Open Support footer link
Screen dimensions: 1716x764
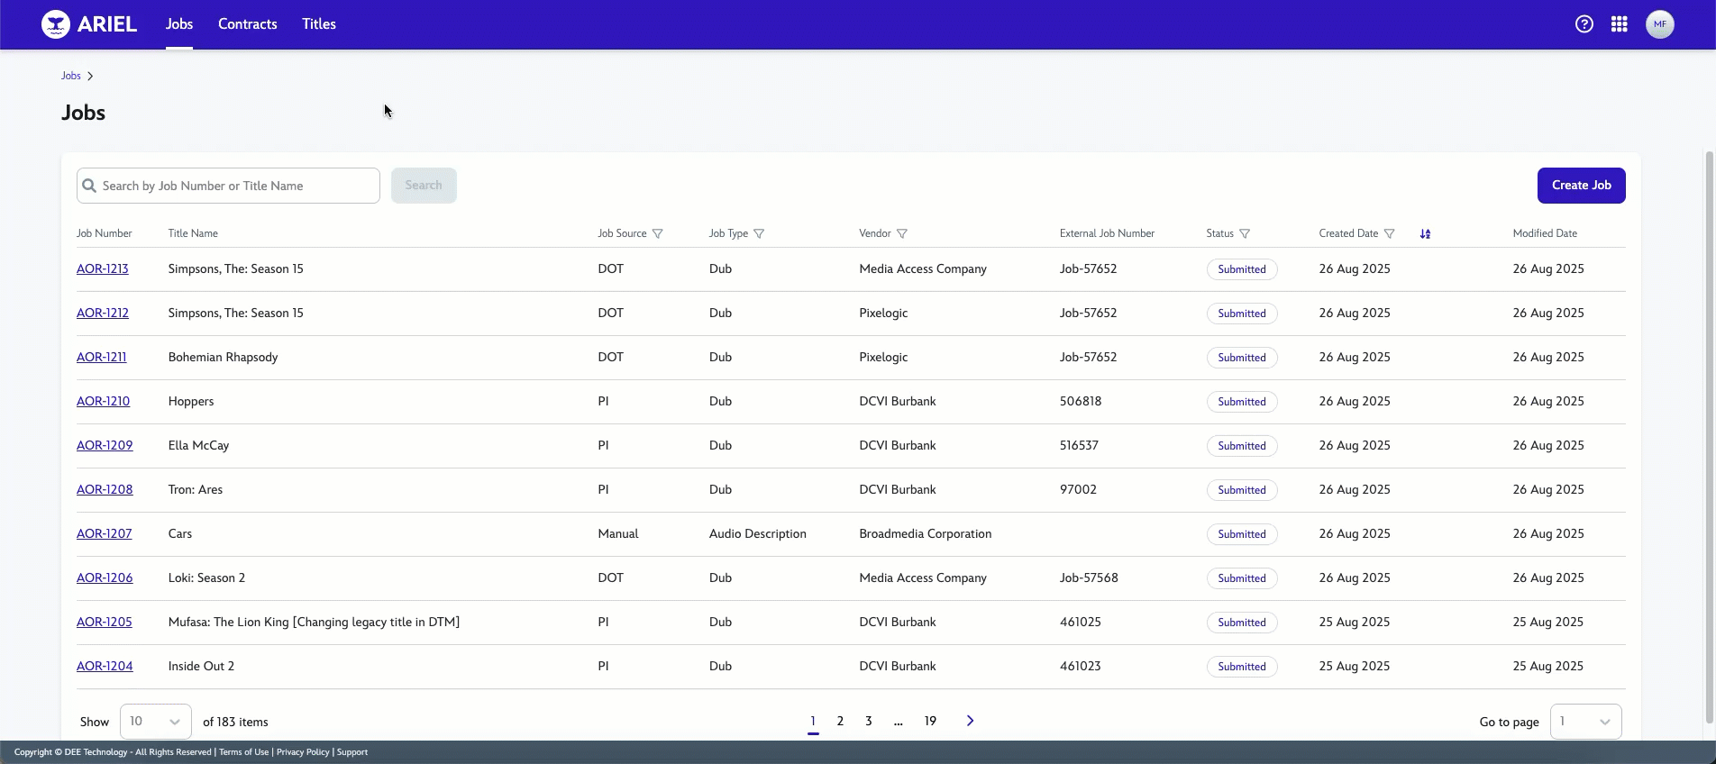[x=352, y=752]
